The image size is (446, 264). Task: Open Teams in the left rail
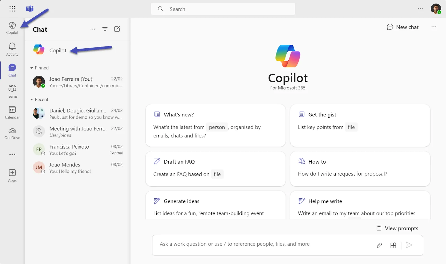(12, 92)
